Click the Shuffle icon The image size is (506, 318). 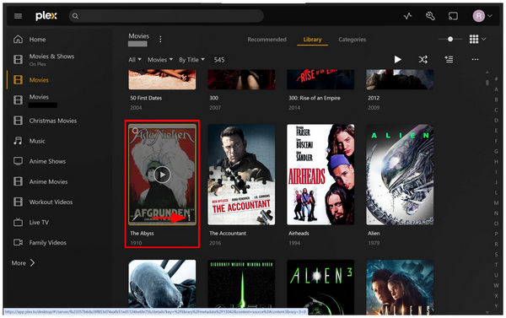coord(423,59)
